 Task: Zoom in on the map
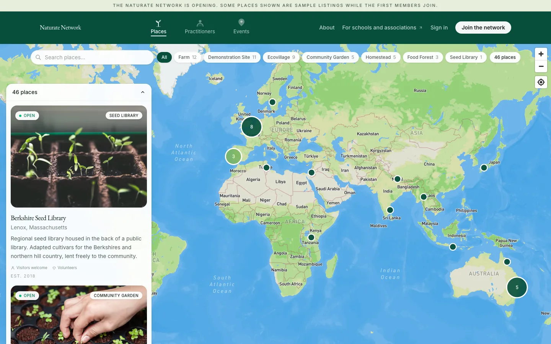541,54
